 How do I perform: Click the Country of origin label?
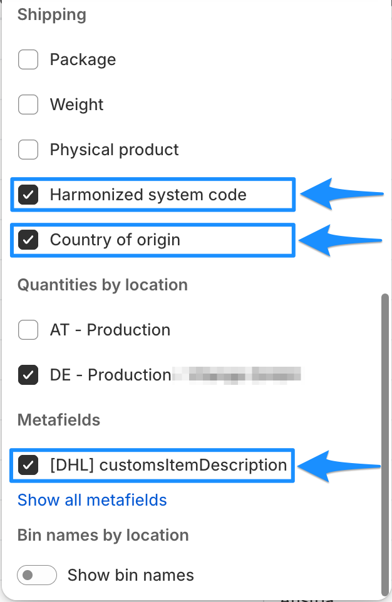click(x=115, y=240)
